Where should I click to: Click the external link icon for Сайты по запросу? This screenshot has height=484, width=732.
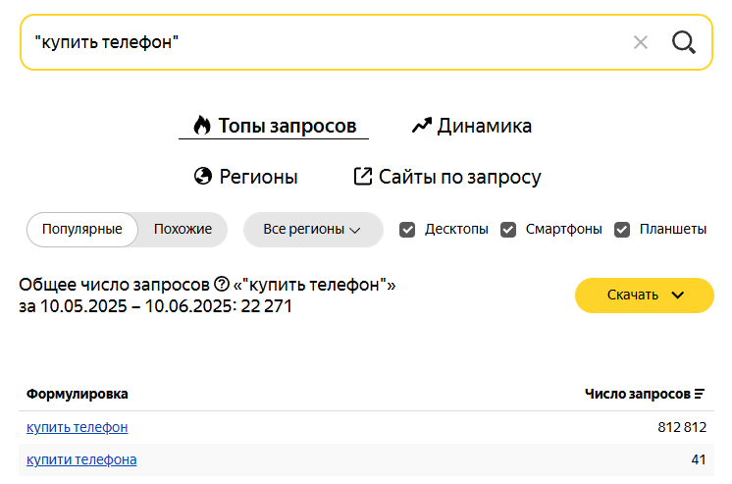click(x=363, y=176)
